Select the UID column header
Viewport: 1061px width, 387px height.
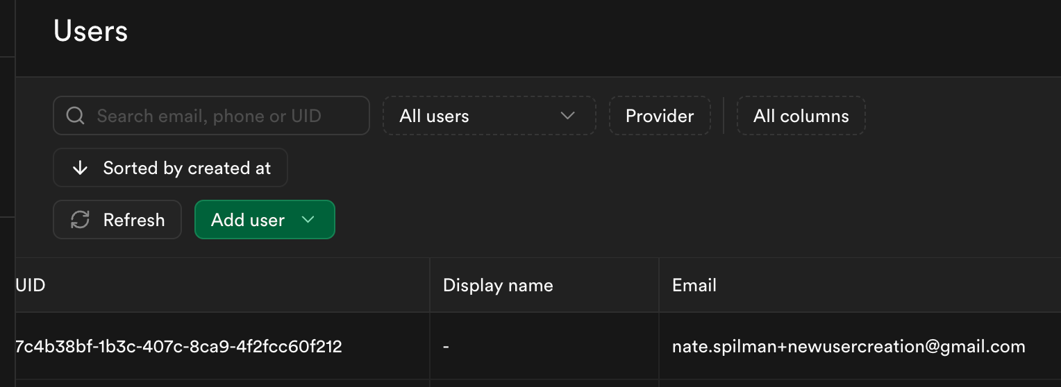click(x=222, y=285)
